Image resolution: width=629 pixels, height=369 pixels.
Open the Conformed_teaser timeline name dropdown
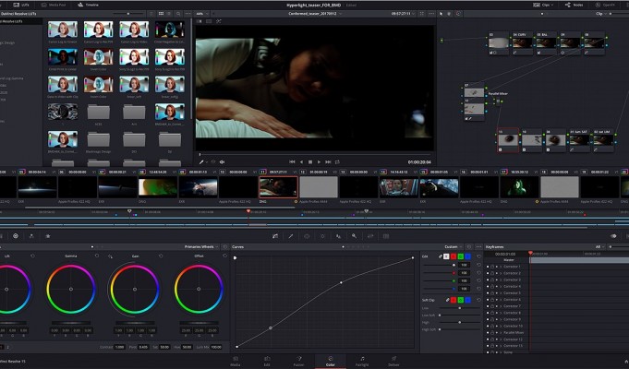[315, 14]
